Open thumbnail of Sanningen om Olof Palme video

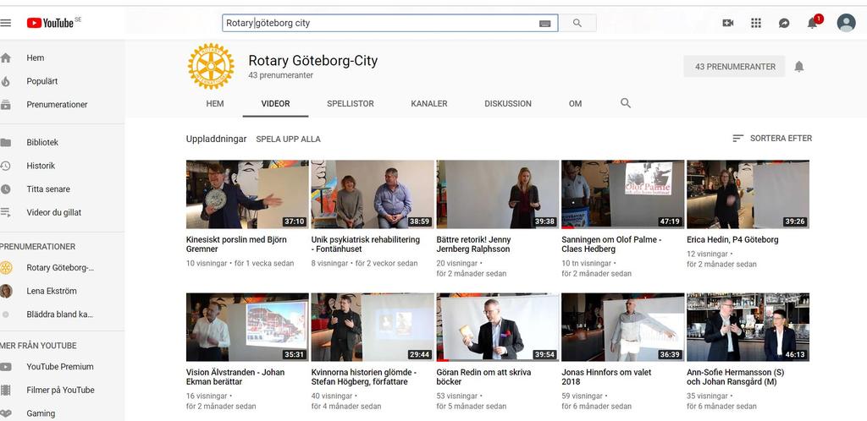point(622,194)
